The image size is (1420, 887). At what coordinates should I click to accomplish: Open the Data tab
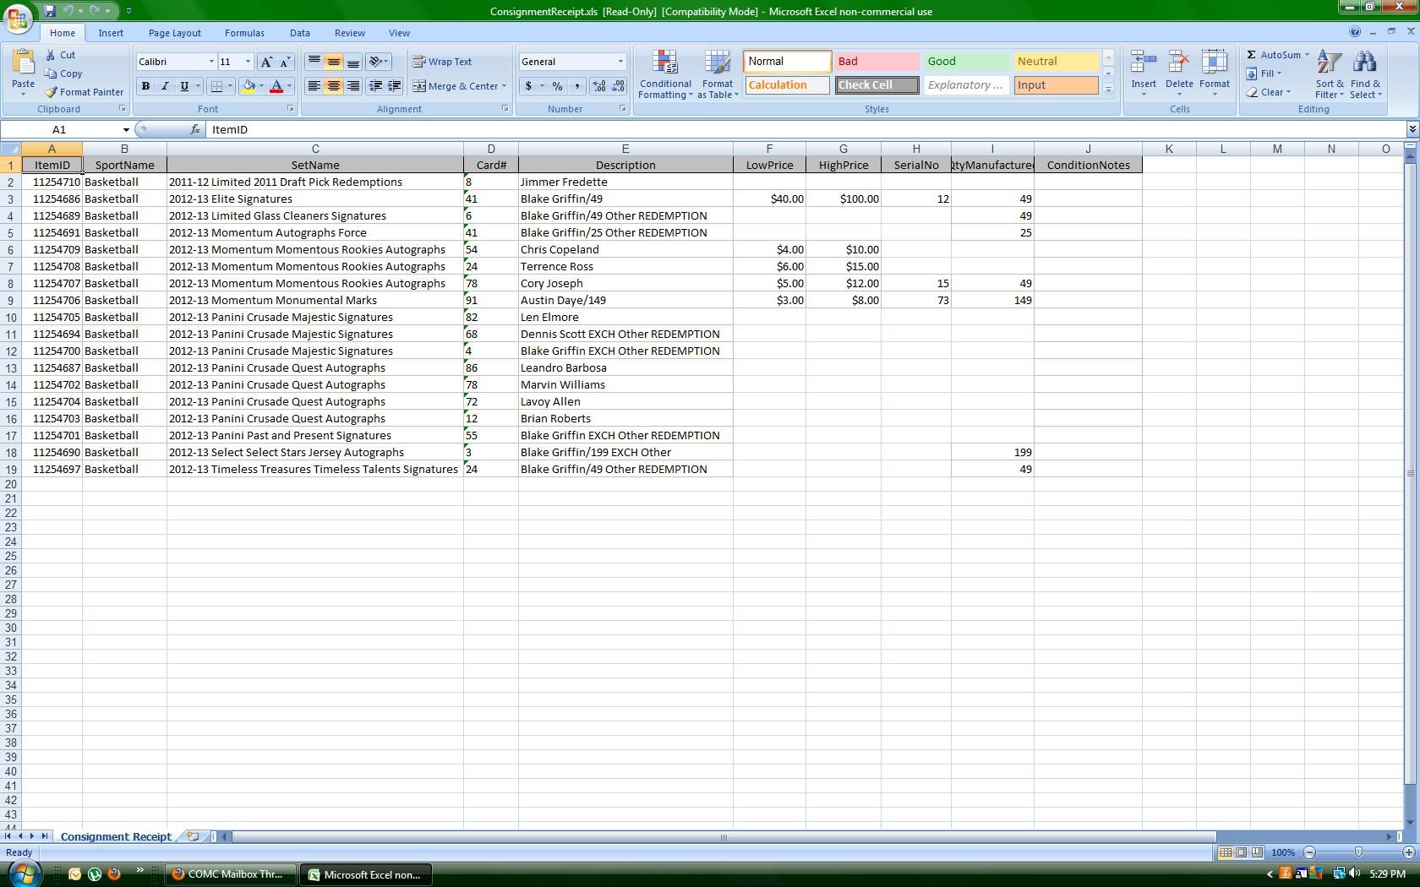tap(299, 33)
